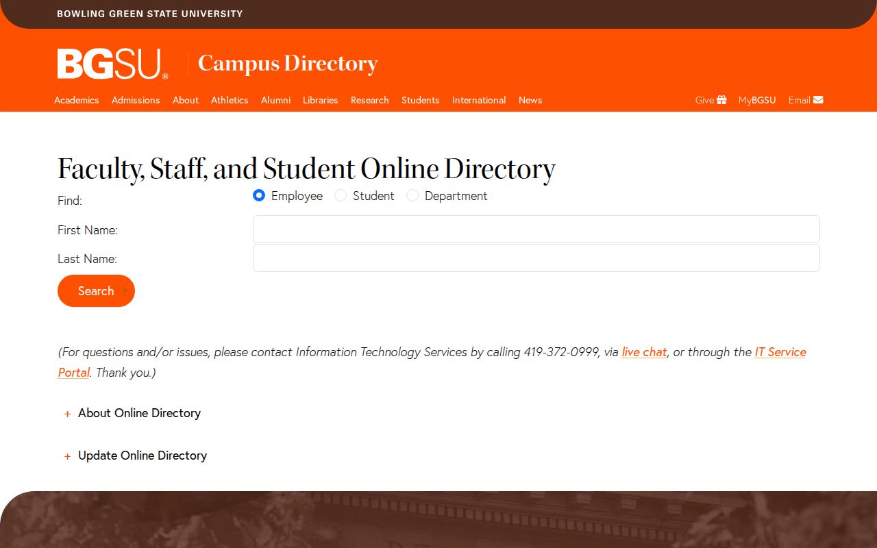
Task: Click the gift icon next to Give
Action: [721, 100]
